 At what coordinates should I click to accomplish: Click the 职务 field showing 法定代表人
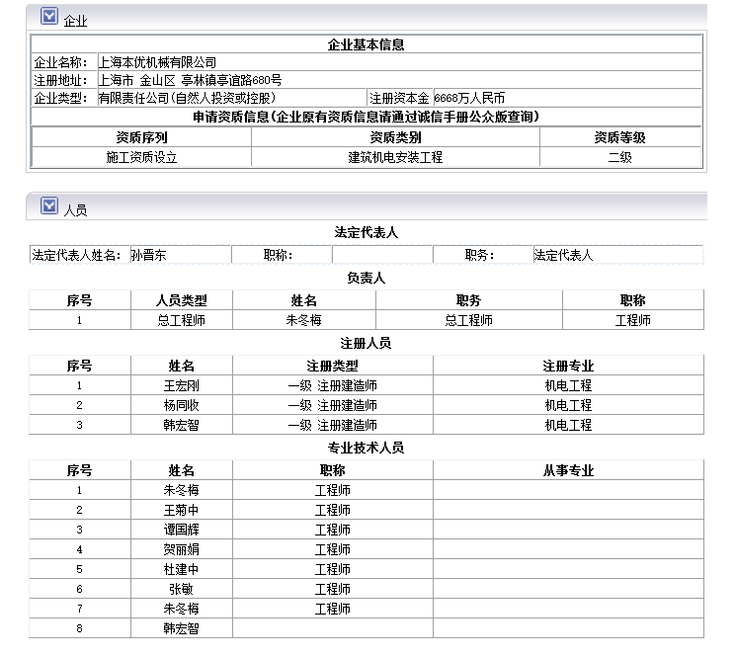tap(617, 255)
